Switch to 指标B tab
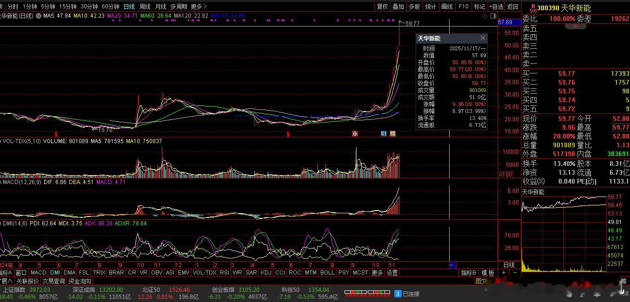Screen dimensions: 630x302 coord(469,273)
